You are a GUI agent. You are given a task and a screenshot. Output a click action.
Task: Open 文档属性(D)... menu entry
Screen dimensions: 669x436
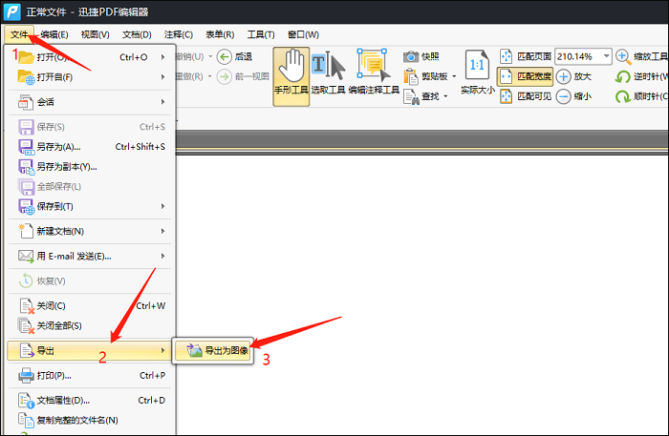[x=90, y=401]
